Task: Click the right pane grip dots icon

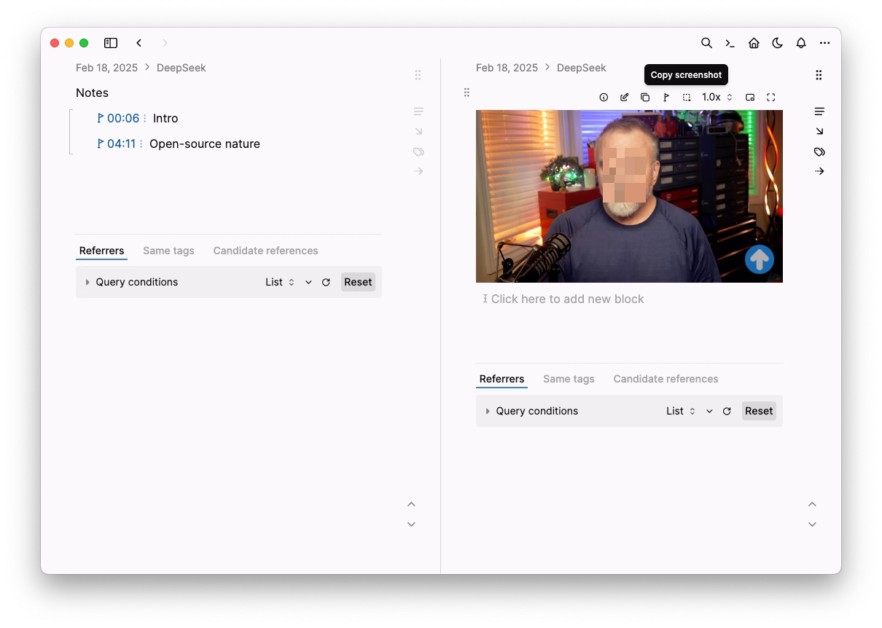Action: pos(819,75)
